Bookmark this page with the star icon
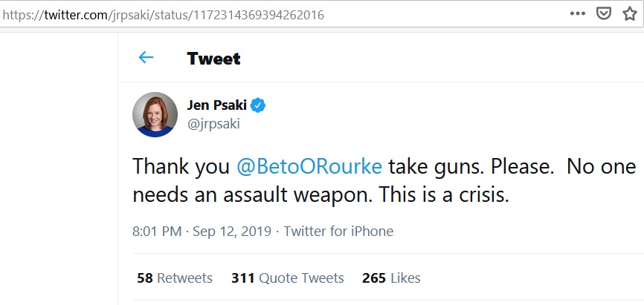This screenshot has width=644, height=305. coord(630,13)
